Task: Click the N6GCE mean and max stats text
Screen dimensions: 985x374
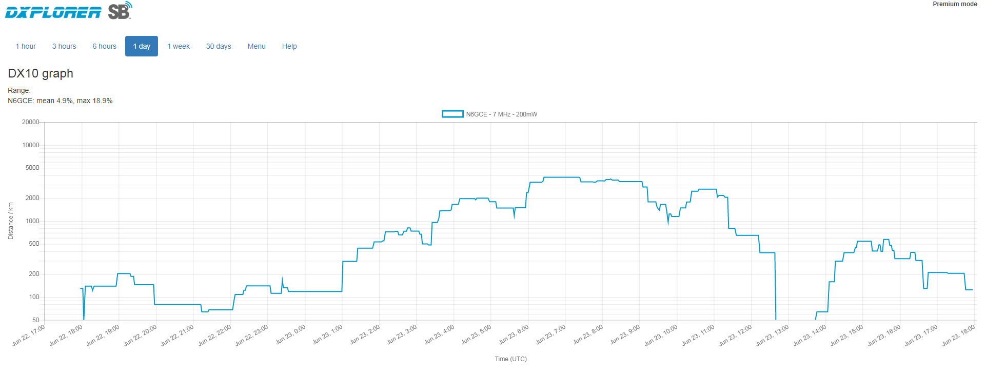Action: pos(60,101)
